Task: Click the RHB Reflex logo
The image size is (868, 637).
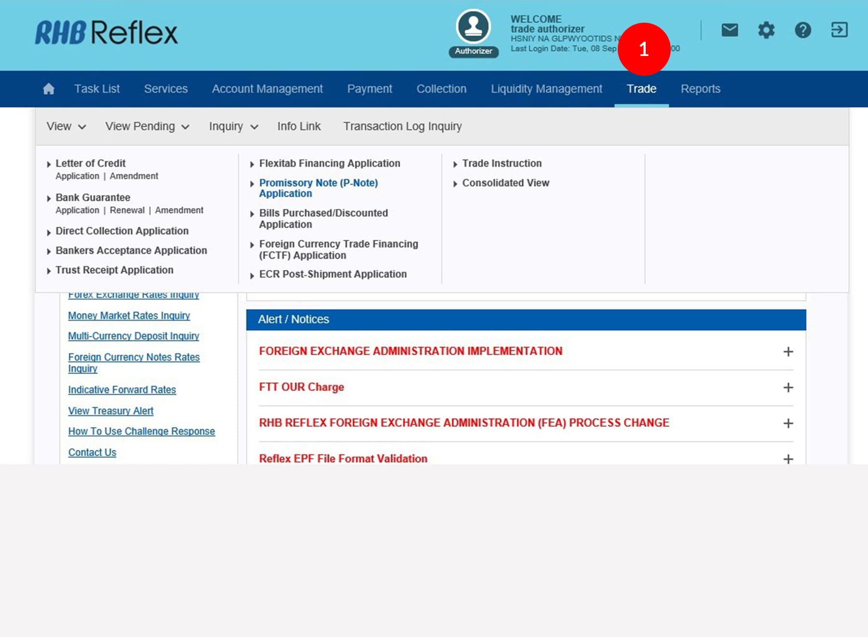Action: coord(107,33)
